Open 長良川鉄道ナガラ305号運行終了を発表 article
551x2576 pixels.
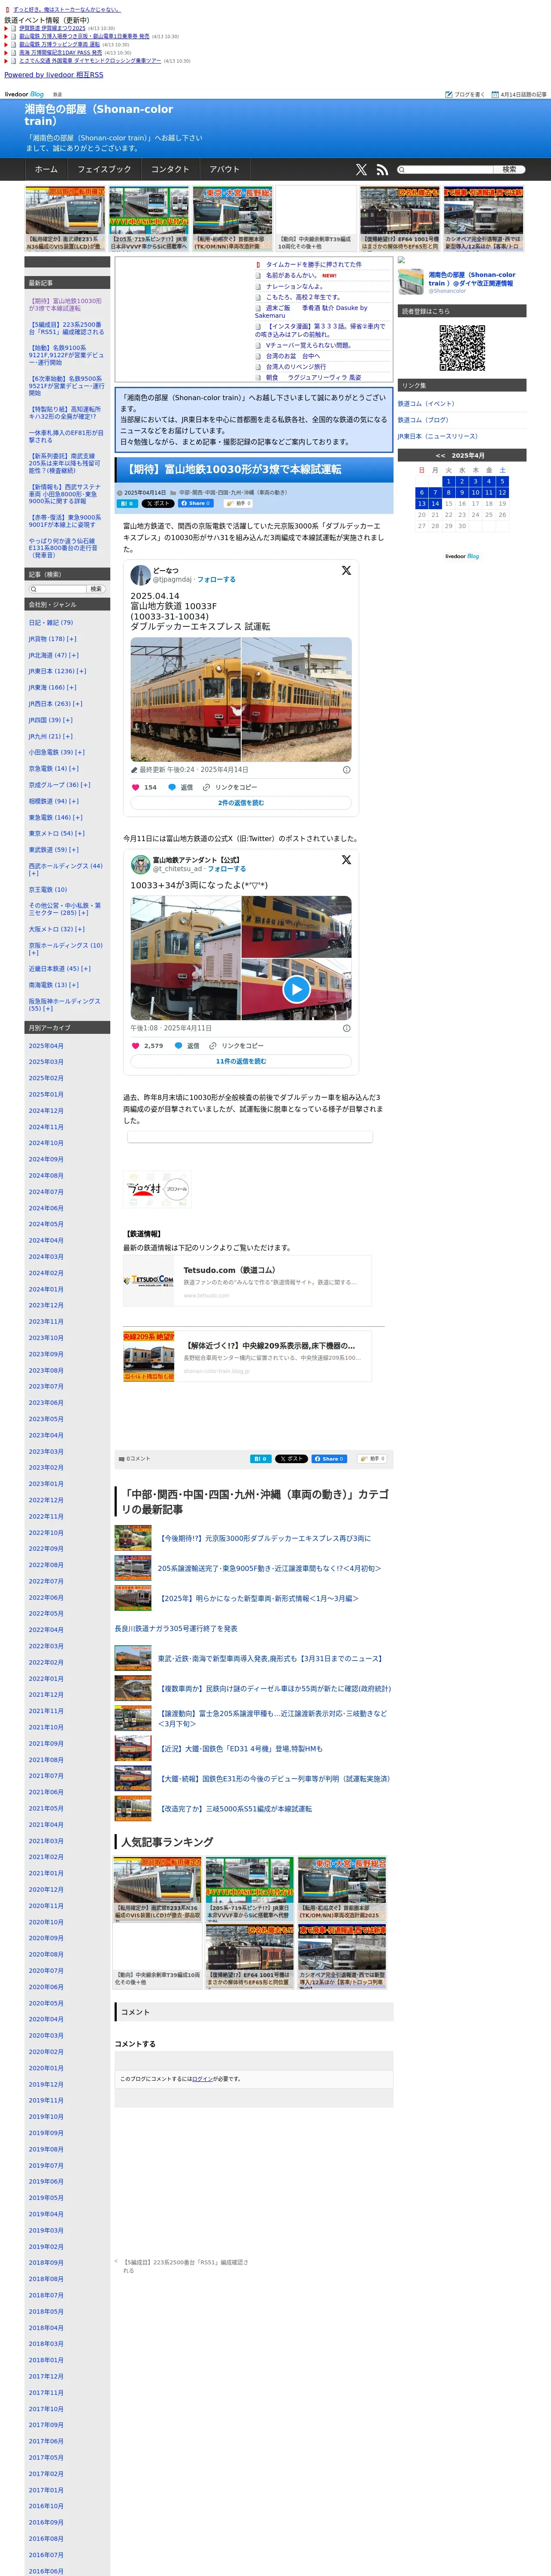coord(176,1629)
